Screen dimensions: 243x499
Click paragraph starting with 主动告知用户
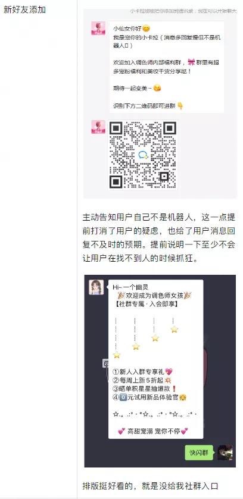[159, 238]
